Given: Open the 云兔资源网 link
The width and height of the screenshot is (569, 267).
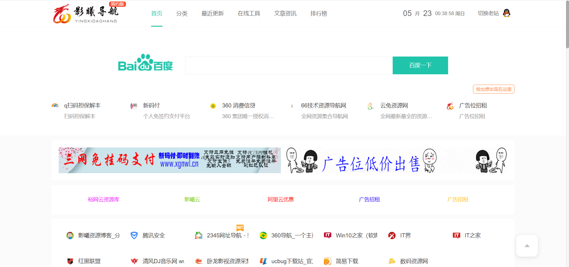Looking at the screenshot, I should click(394, 106).
